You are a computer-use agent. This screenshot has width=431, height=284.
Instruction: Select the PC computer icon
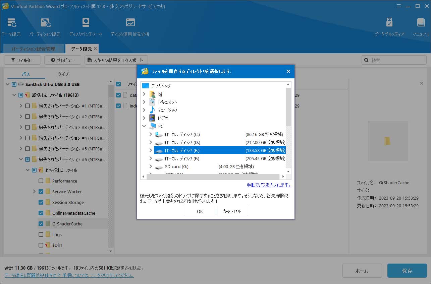pos(153,126)
